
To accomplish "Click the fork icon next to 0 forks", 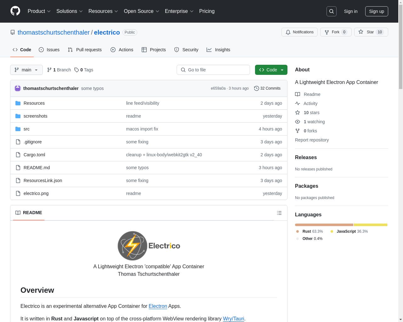I will coord(298,131).
